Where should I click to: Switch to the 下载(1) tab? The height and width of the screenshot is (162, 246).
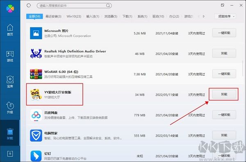tap(127, 16)
